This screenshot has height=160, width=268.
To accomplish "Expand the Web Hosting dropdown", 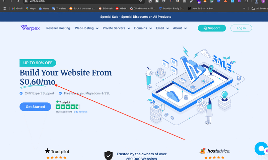I will point(87,28).
